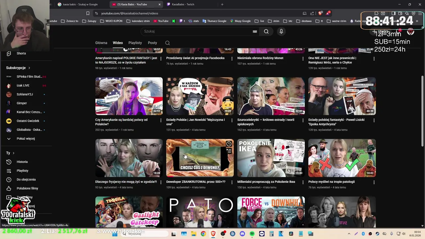Open options menu for Dlaczego fryzjerzy video
425x239 pixels.
click(161, 182)
